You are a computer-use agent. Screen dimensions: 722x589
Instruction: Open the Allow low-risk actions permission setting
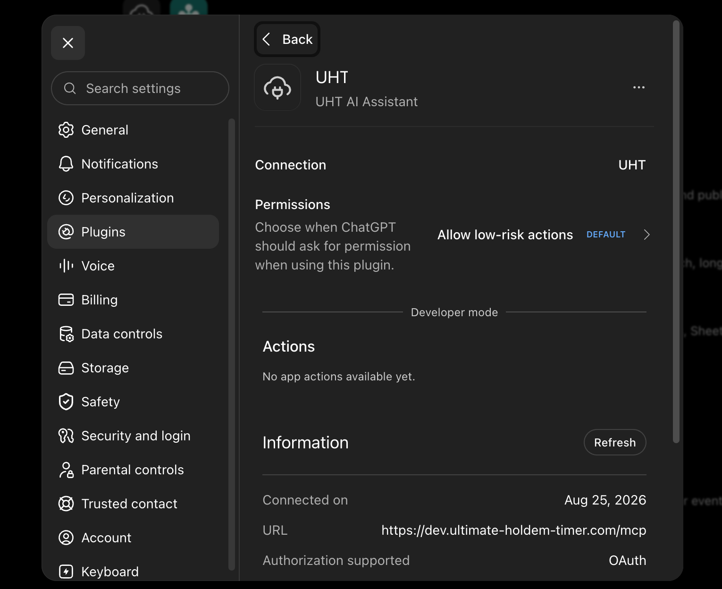coord(545,235)
